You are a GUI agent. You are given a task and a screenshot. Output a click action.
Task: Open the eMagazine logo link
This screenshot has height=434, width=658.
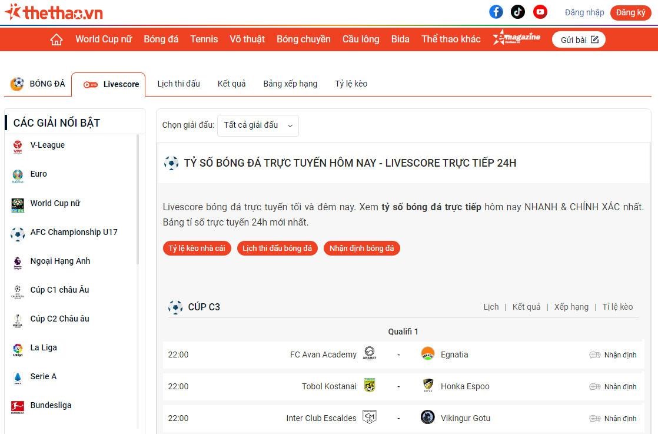click(516, 38)
